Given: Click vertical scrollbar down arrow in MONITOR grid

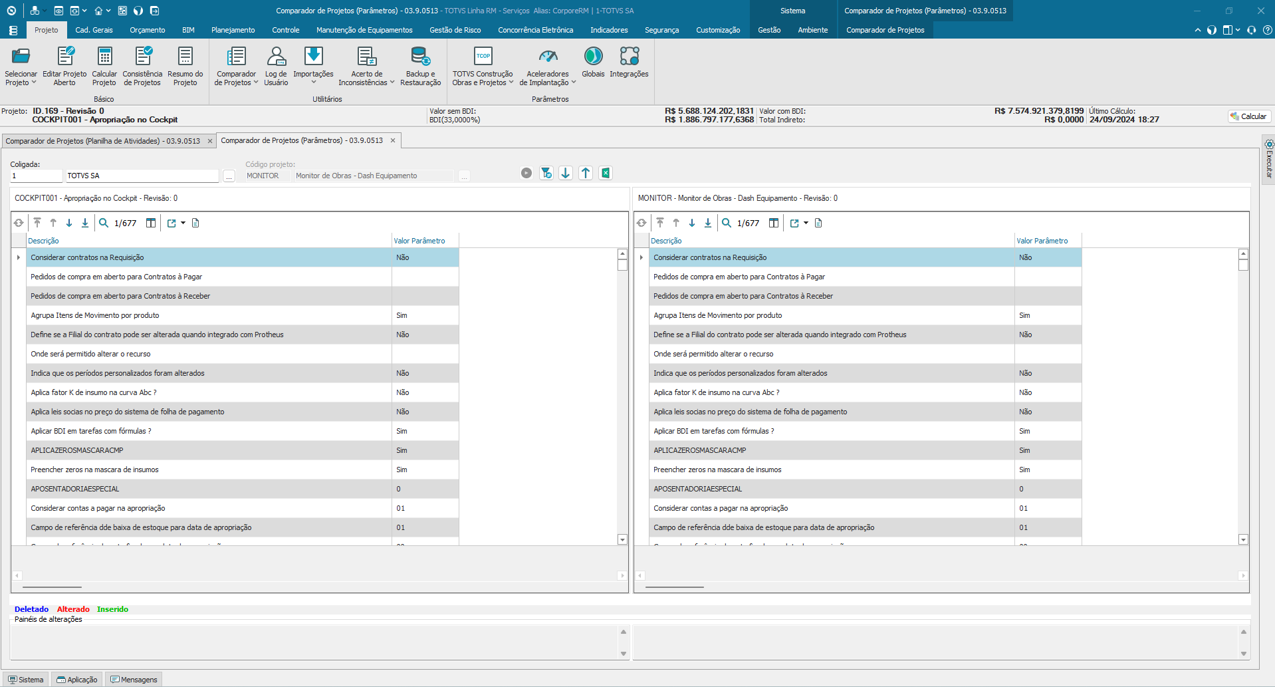Looking at the screenshot, I should click(x=1243, y=539).
